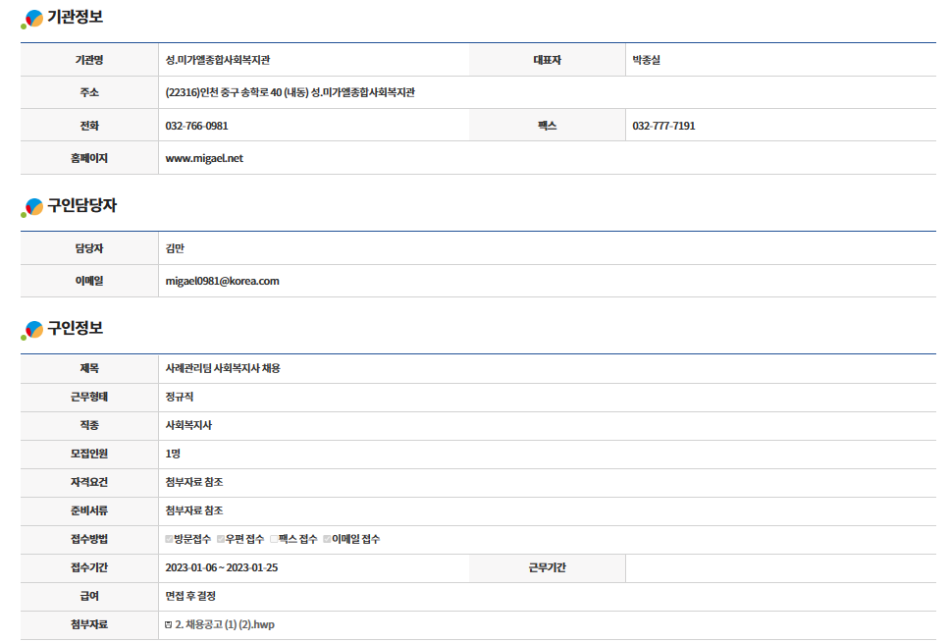Click the 첨부자료 label cell
The height and width of the screenshot is (643, 950).
pyautogui.click(x=89, y=624)
